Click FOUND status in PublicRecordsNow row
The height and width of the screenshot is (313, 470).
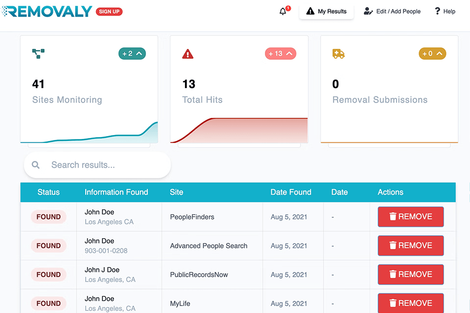[x=48, y=274]
